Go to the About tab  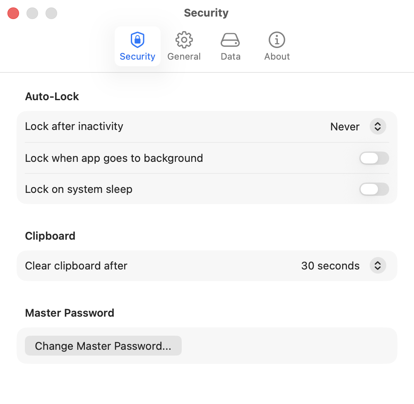pyautogui.click(x=277, y=47)
